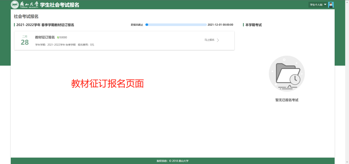Click the registration deadline progress bar
Screen dimensions: 349x164
tap(176, 25)
